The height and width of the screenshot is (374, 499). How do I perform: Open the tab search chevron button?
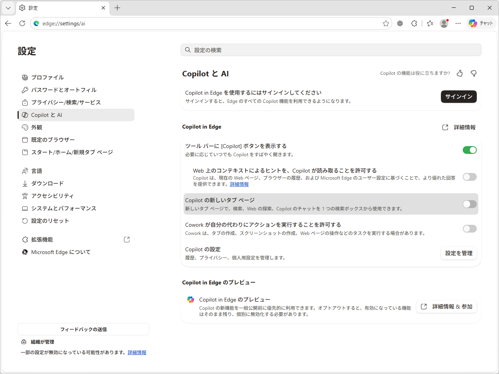(8, 8)
